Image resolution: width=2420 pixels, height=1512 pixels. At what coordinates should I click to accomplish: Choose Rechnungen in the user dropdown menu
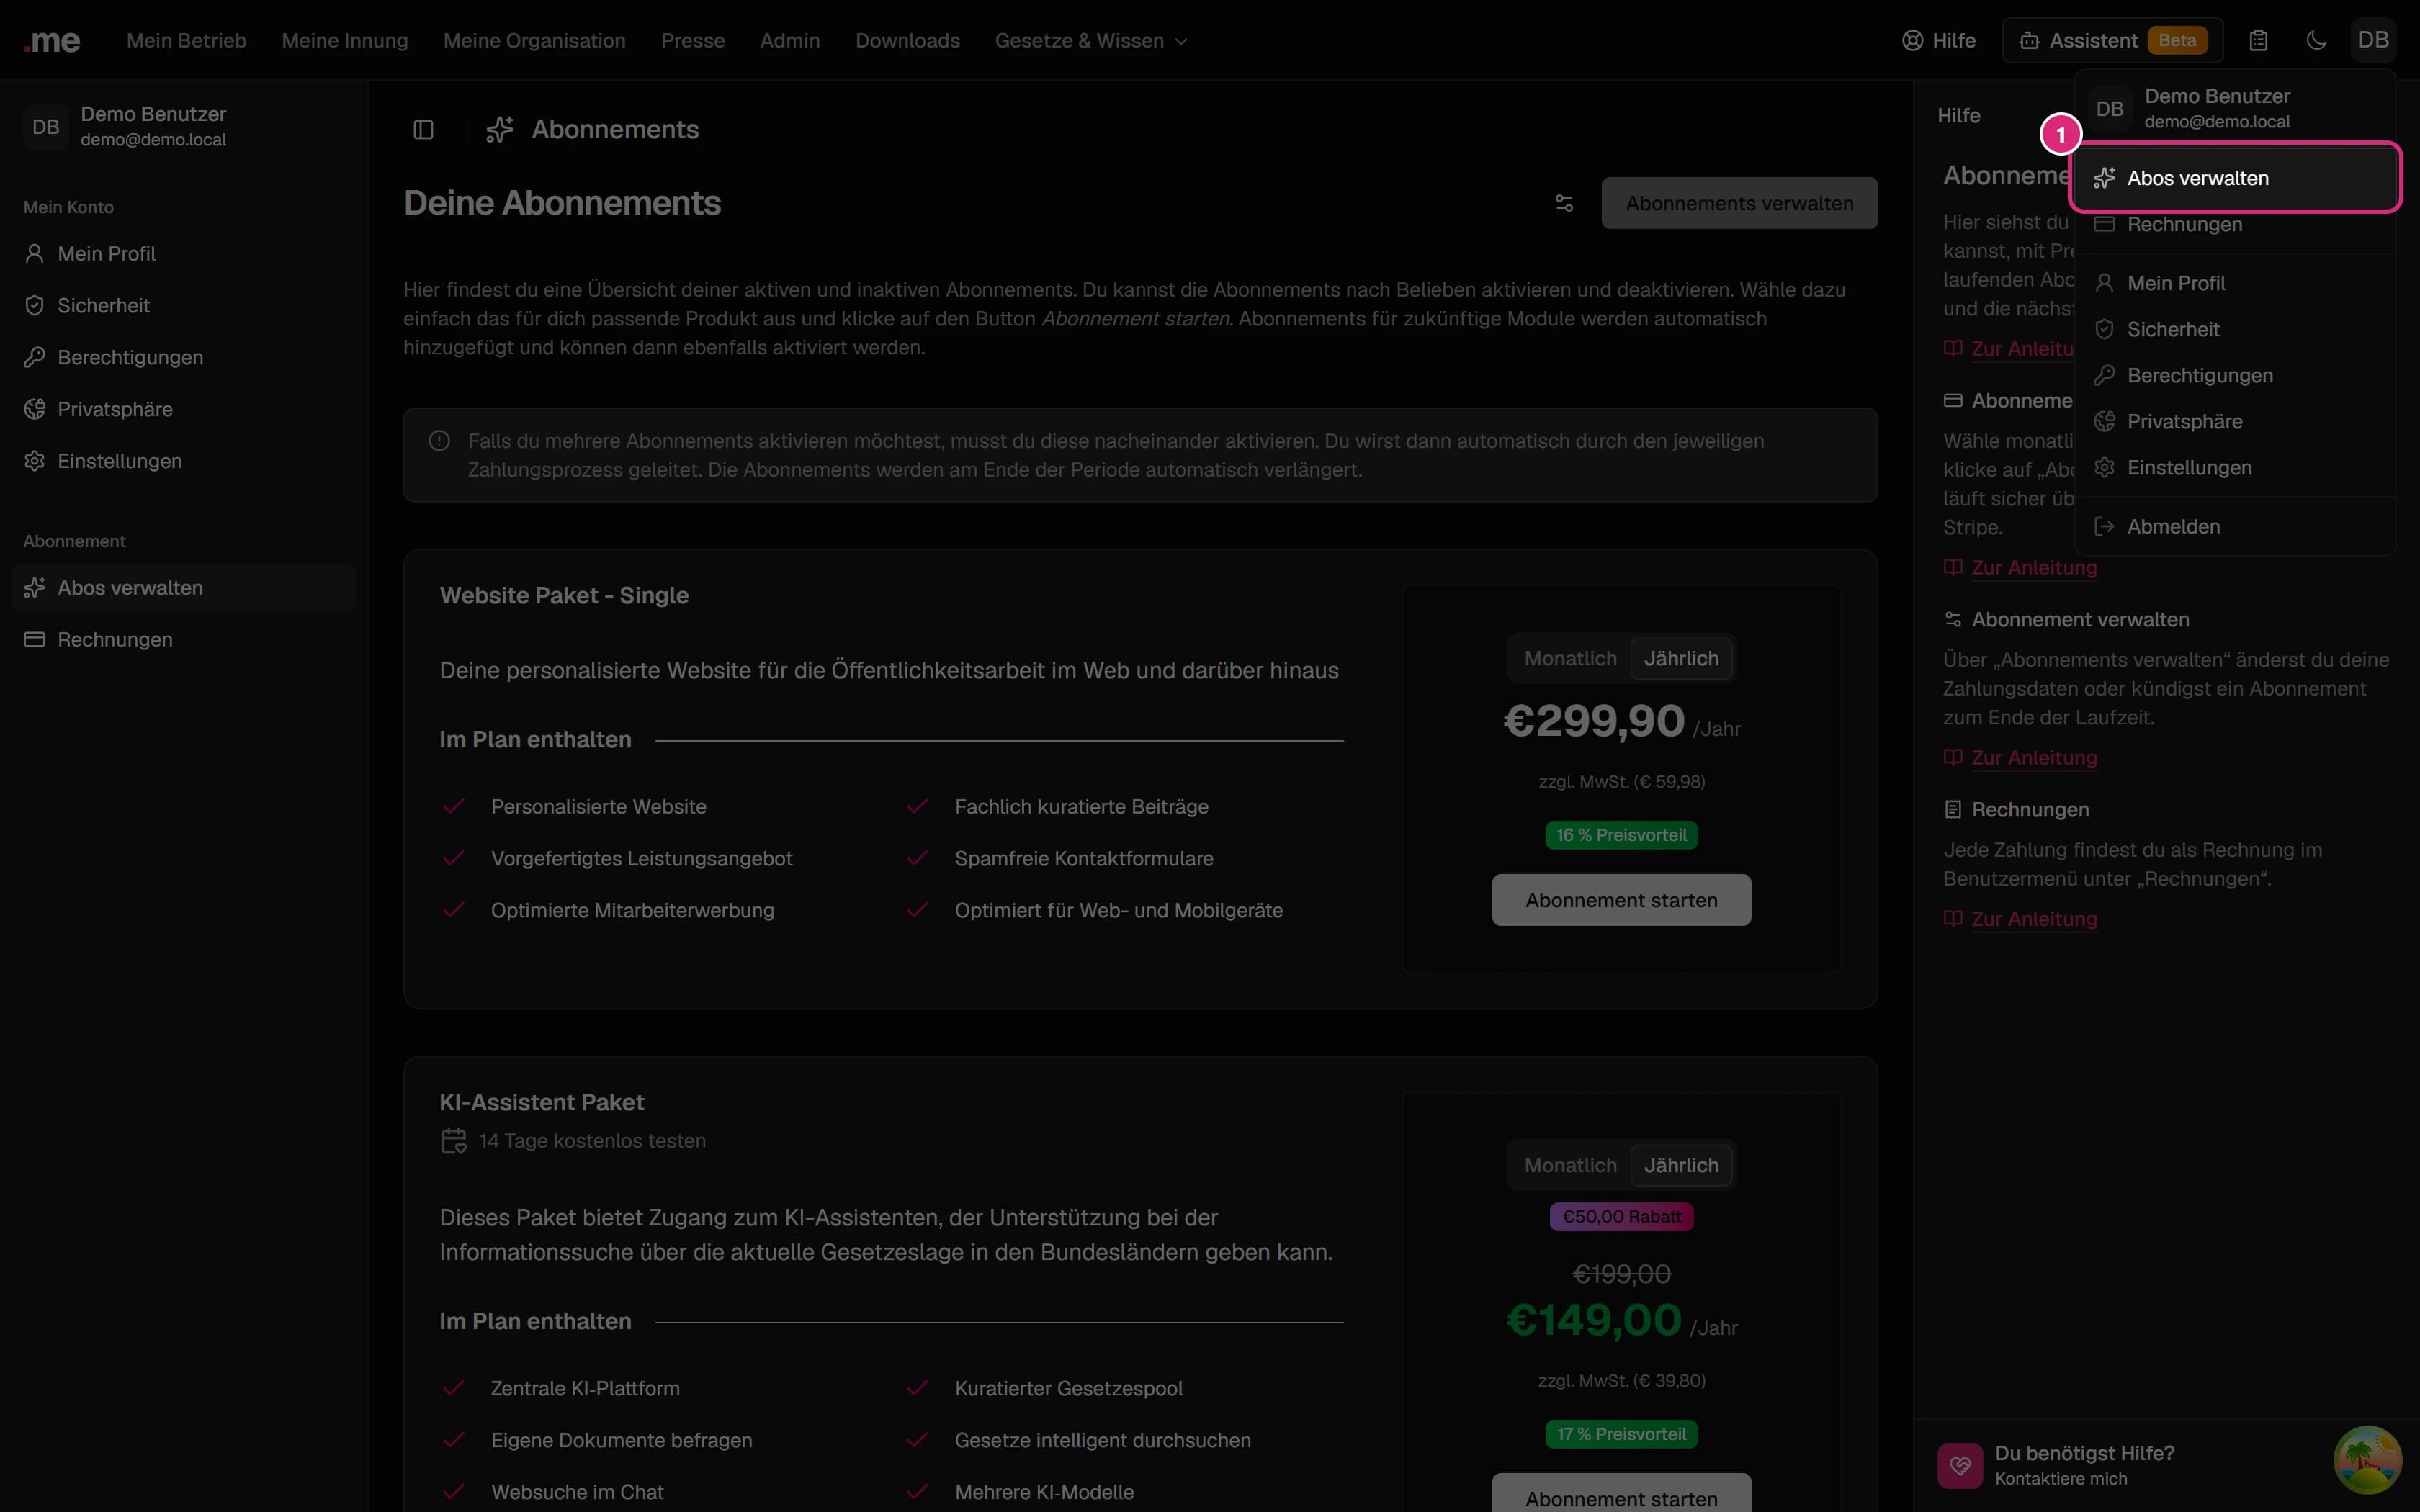2235,224
